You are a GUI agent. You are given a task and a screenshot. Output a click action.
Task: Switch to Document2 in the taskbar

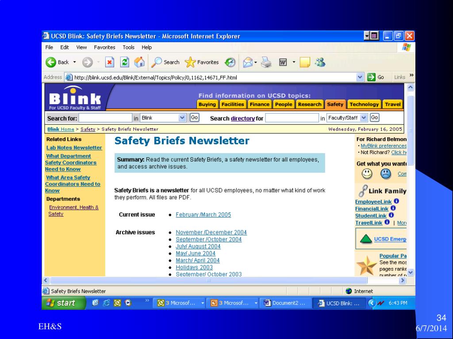point(286,303)
